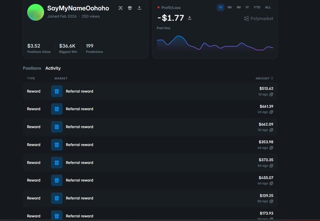Viewport: 320px width, 221px height.
Task: Open the transaction link for the $662.09 reward
Action: [271, 130]
